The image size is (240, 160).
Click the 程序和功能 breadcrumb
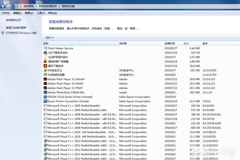[68, 6]
